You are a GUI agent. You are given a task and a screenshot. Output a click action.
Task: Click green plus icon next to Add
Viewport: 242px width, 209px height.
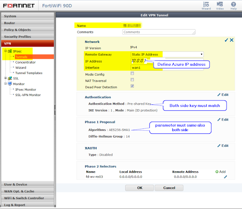click(x=217, y=172)
